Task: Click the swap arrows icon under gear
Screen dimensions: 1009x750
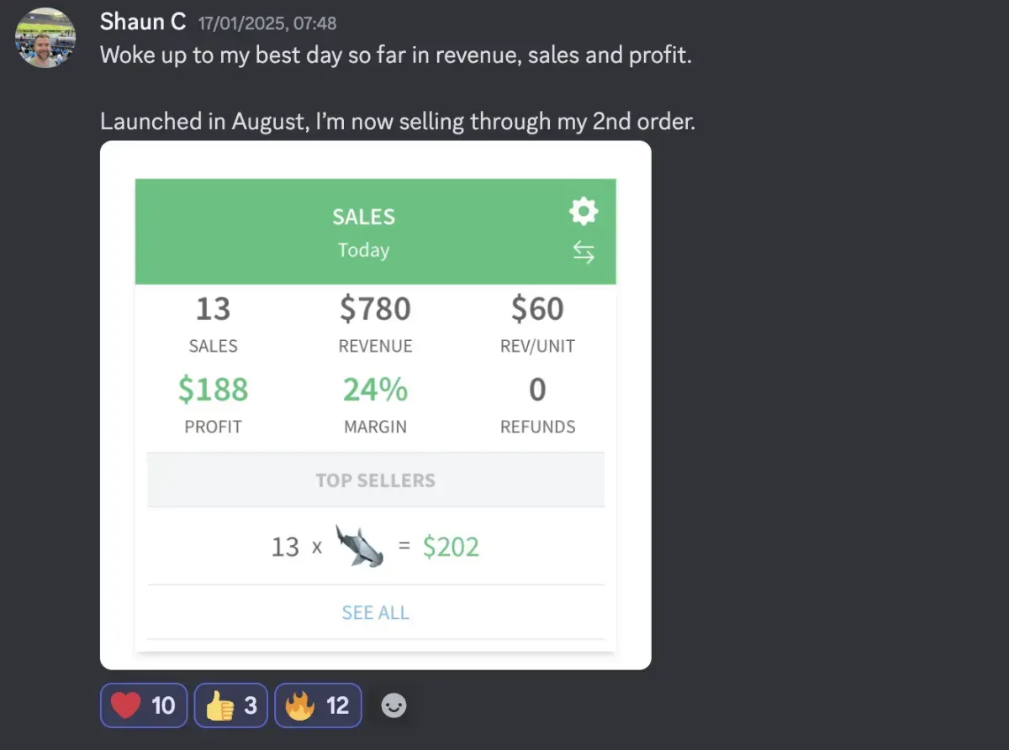Action: [x=584, y=253]
